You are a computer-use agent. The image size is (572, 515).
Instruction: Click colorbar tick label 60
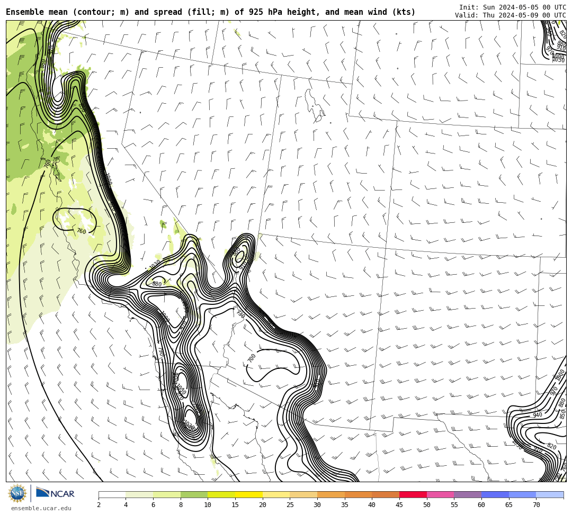481,505
